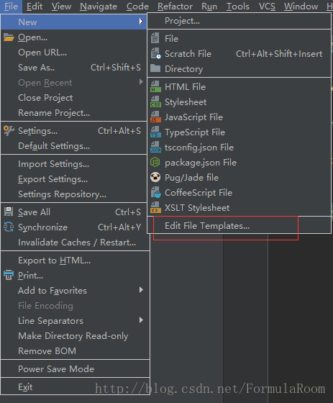This screenshot has height=403, width=333.
Task: Click the Scratch File icon
Action: 155,53
